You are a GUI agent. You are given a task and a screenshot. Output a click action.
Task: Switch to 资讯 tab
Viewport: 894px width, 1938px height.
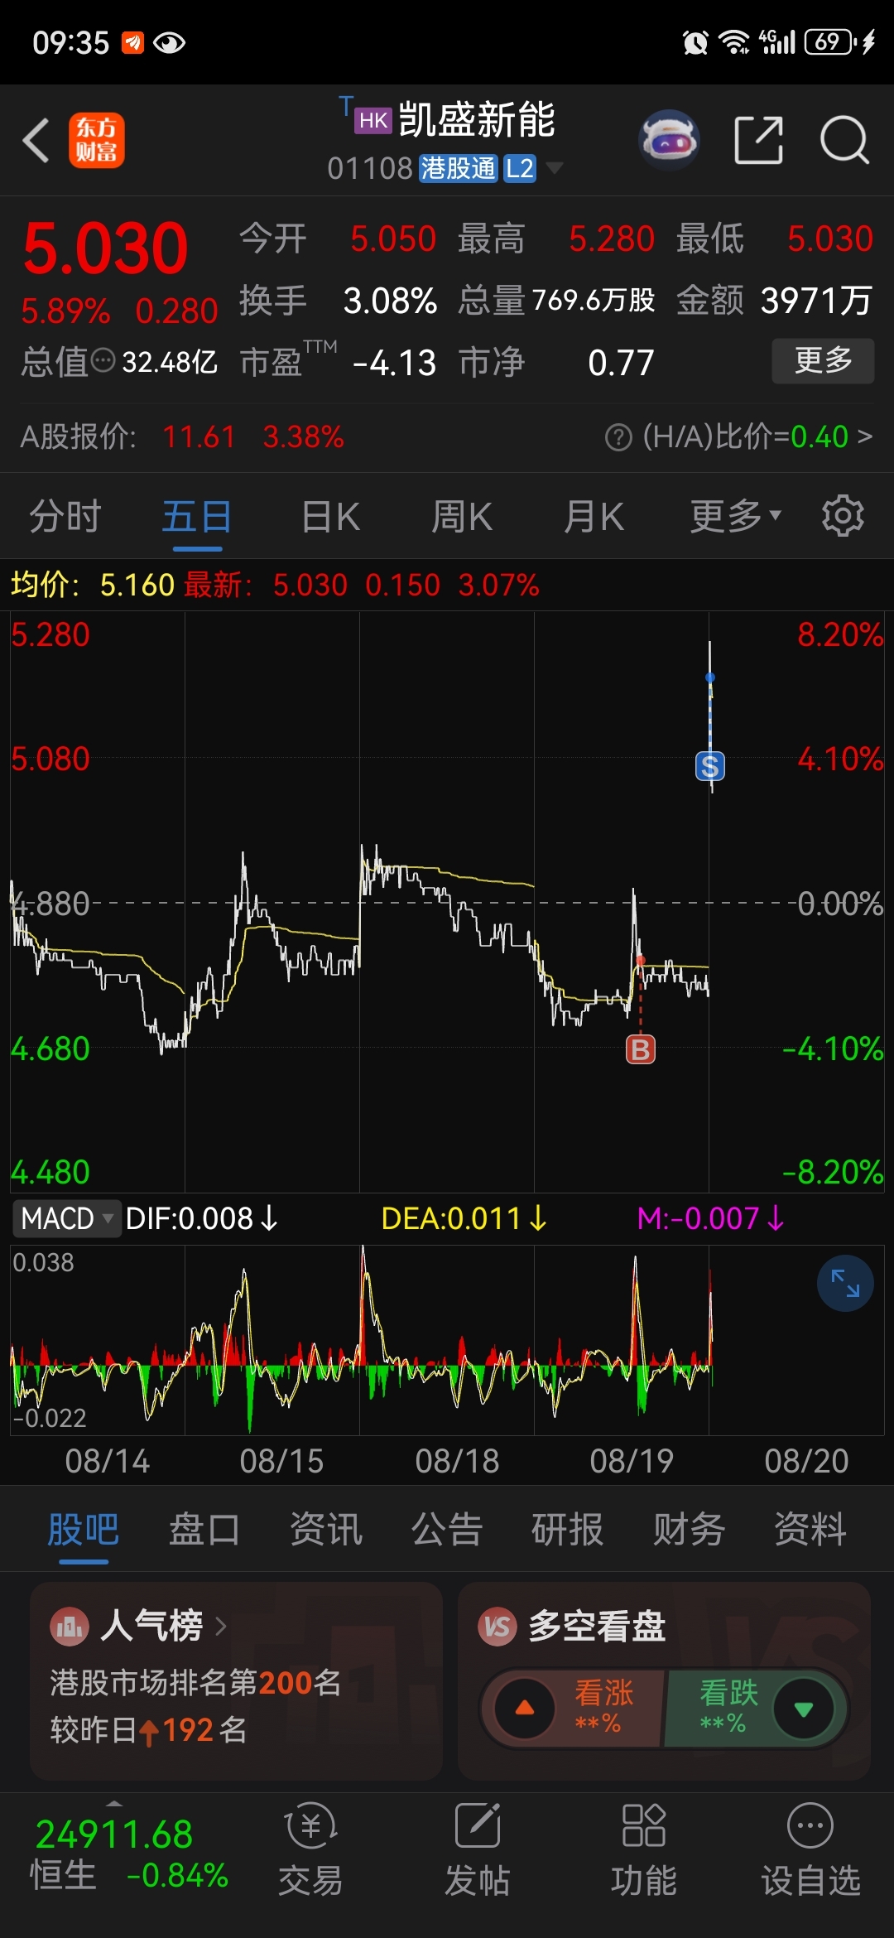326,1529
